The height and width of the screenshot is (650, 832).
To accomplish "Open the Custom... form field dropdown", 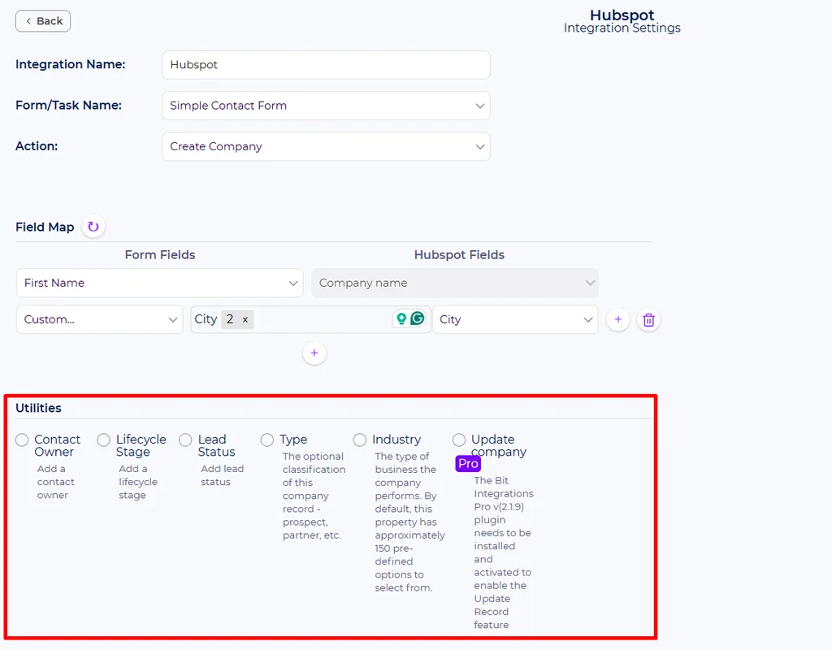I will click(100, 319).
